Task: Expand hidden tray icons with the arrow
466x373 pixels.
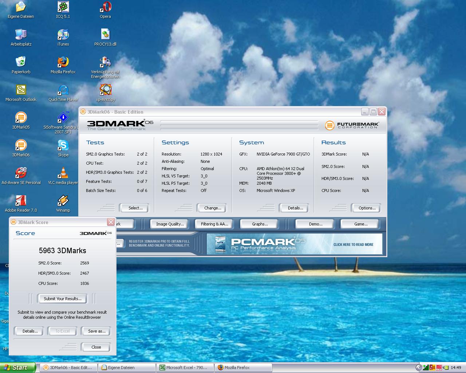Action: (x=419, y=368)
